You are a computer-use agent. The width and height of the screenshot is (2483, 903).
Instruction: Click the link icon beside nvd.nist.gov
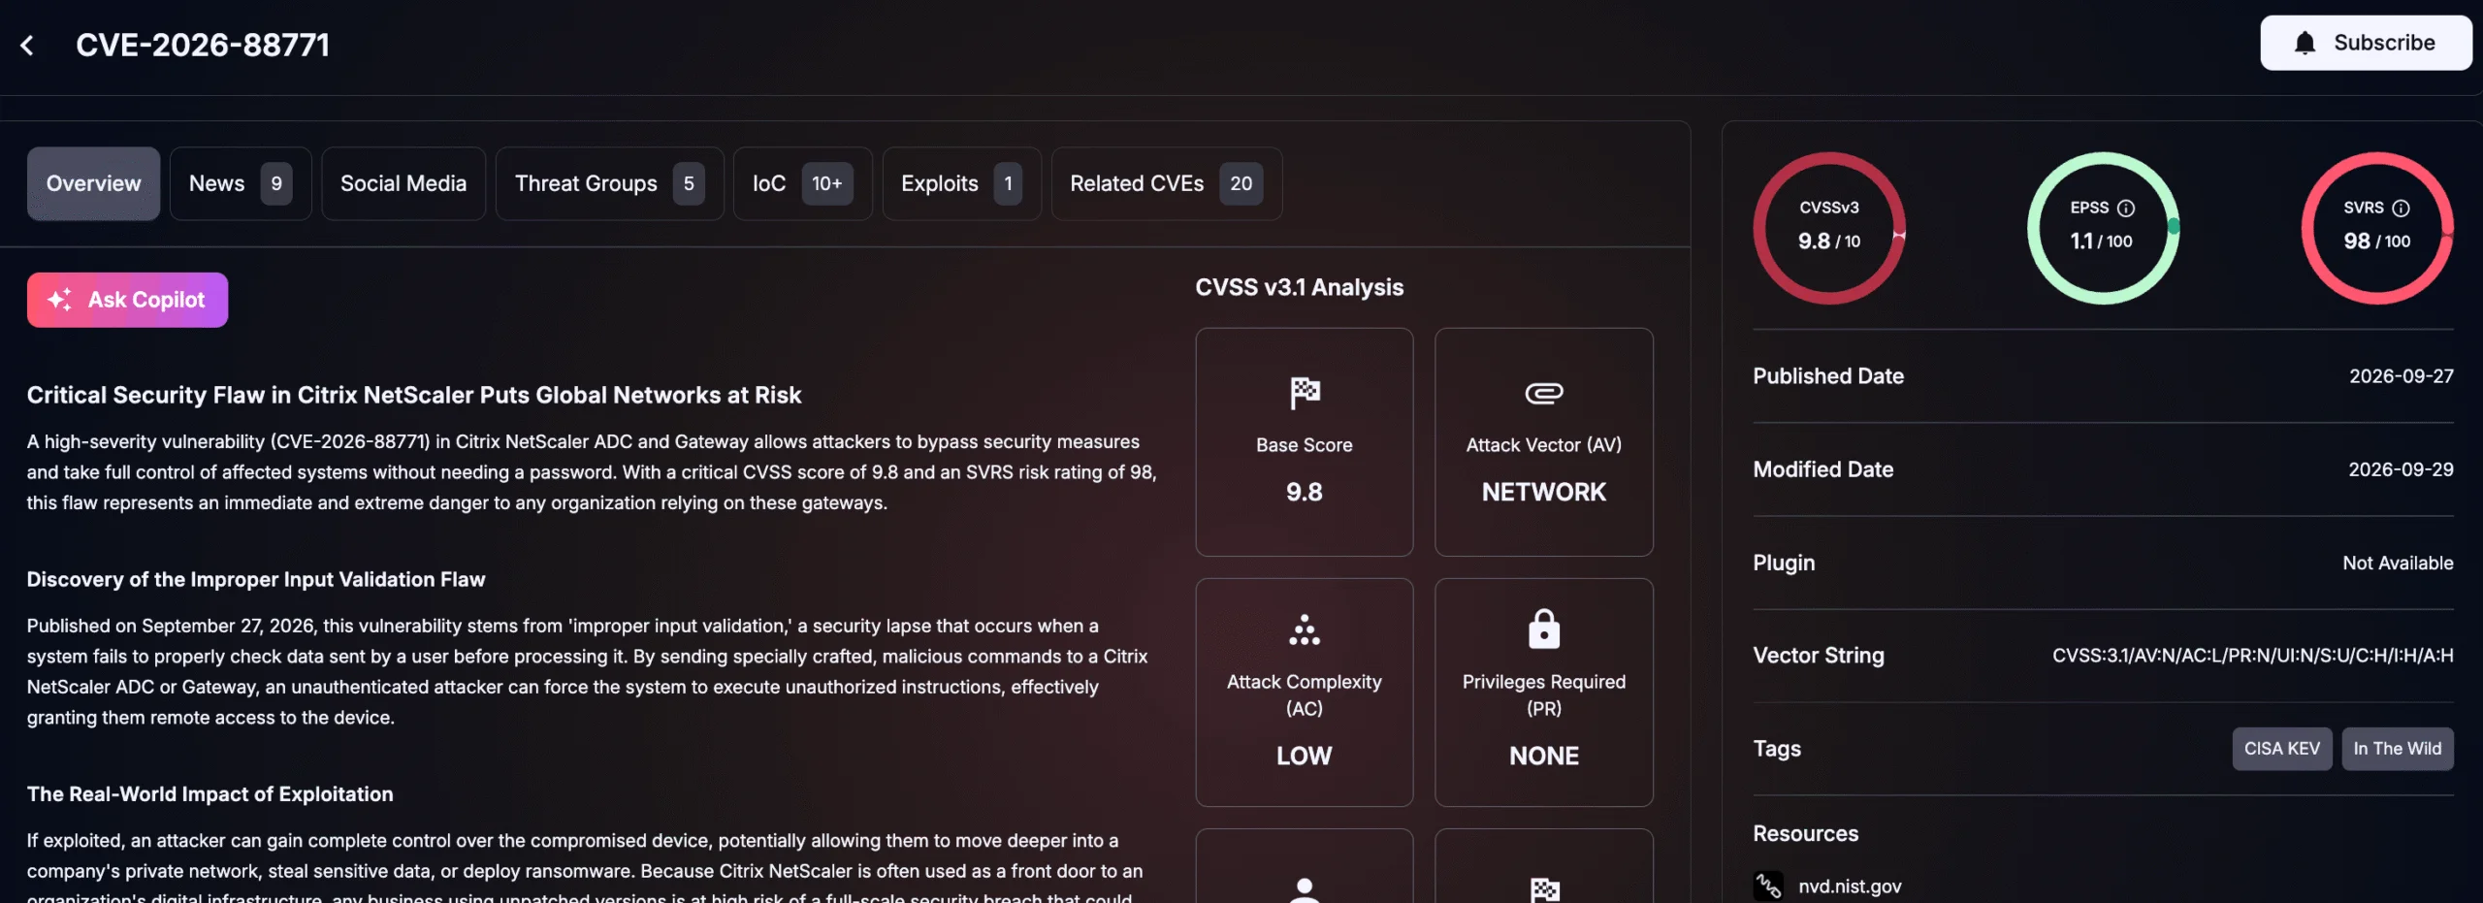click(1768, 886)
